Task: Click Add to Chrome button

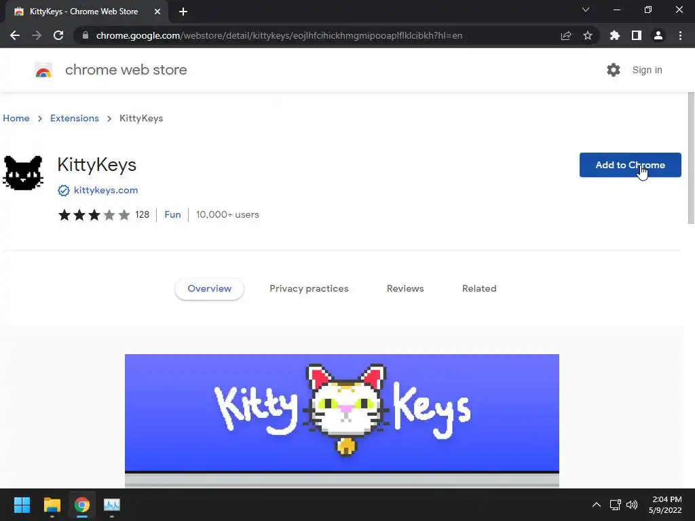Action: coord(631,165)
